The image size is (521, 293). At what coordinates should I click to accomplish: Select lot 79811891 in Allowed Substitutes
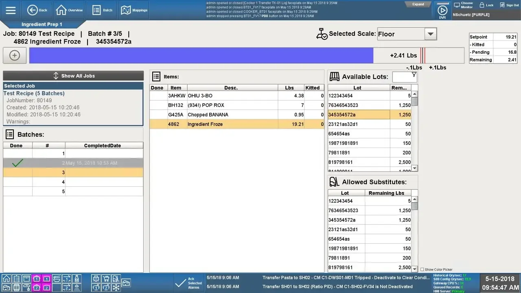[370, 258]
